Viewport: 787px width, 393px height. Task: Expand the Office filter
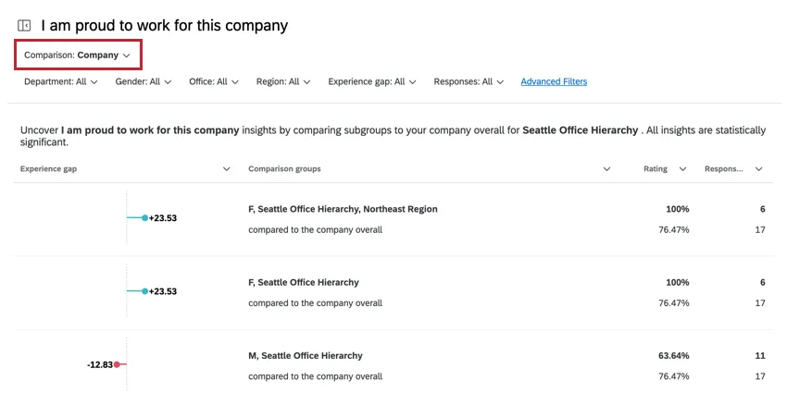214,81
